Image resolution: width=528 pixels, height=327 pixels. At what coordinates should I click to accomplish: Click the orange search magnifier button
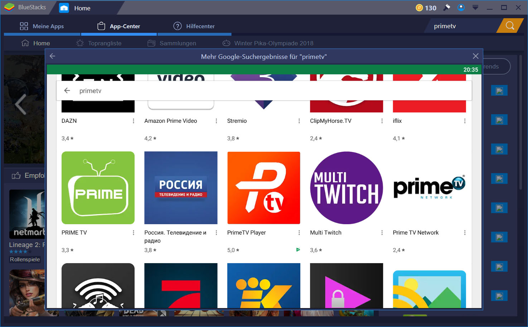(x=510, y=26)
